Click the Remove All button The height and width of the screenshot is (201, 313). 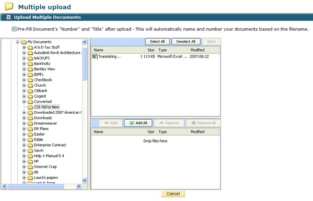[203, 123]
